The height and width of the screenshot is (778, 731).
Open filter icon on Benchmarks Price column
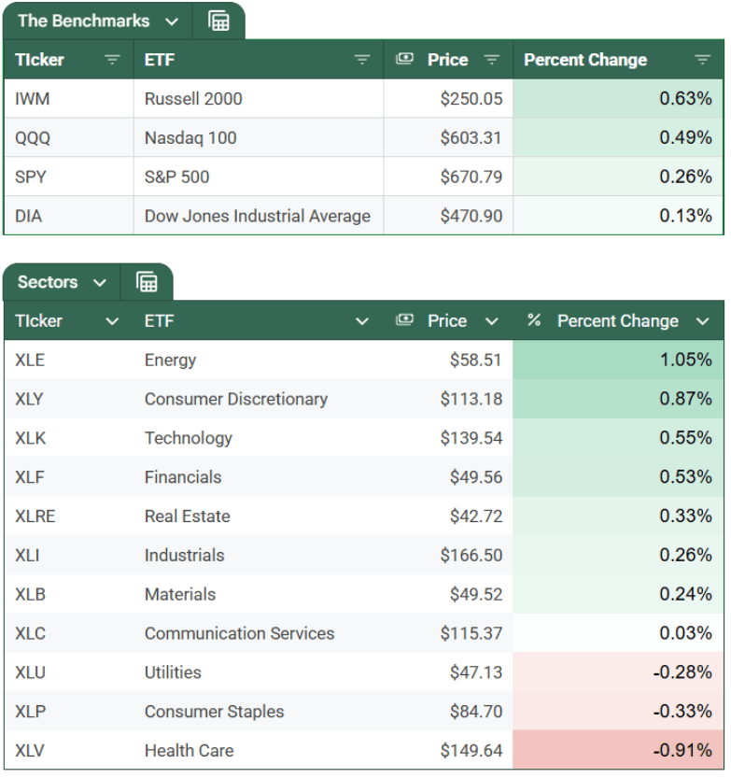[492, 60]
